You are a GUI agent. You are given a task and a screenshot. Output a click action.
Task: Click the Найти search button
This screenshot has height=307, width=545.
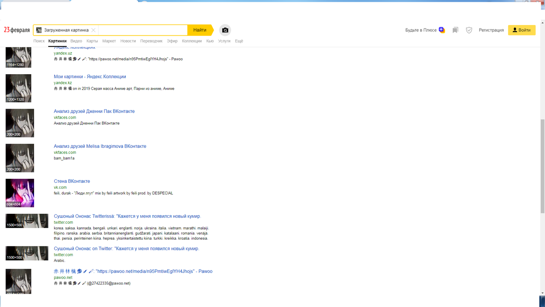point(200,30)
